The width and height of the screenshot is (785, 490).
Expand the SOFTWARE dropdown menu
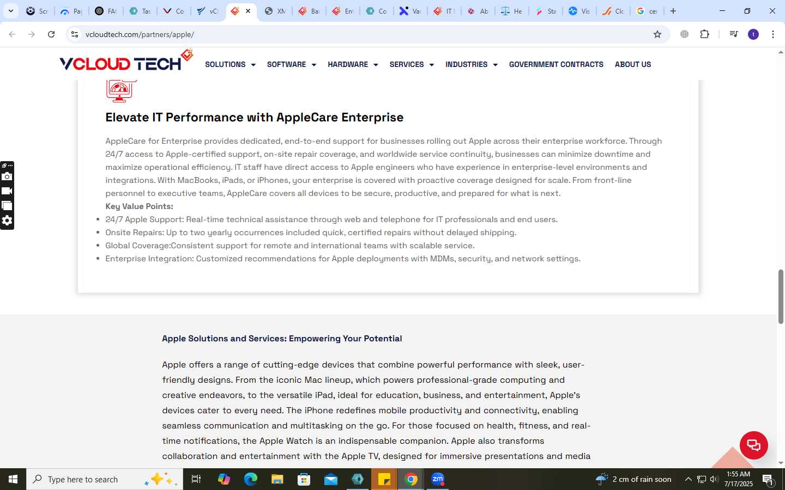point(292,64)
